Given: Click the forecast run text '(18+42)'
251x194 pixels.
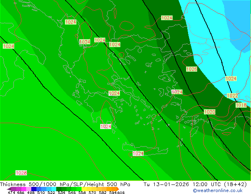Looking at the screenshot, I should pos(235,184).
